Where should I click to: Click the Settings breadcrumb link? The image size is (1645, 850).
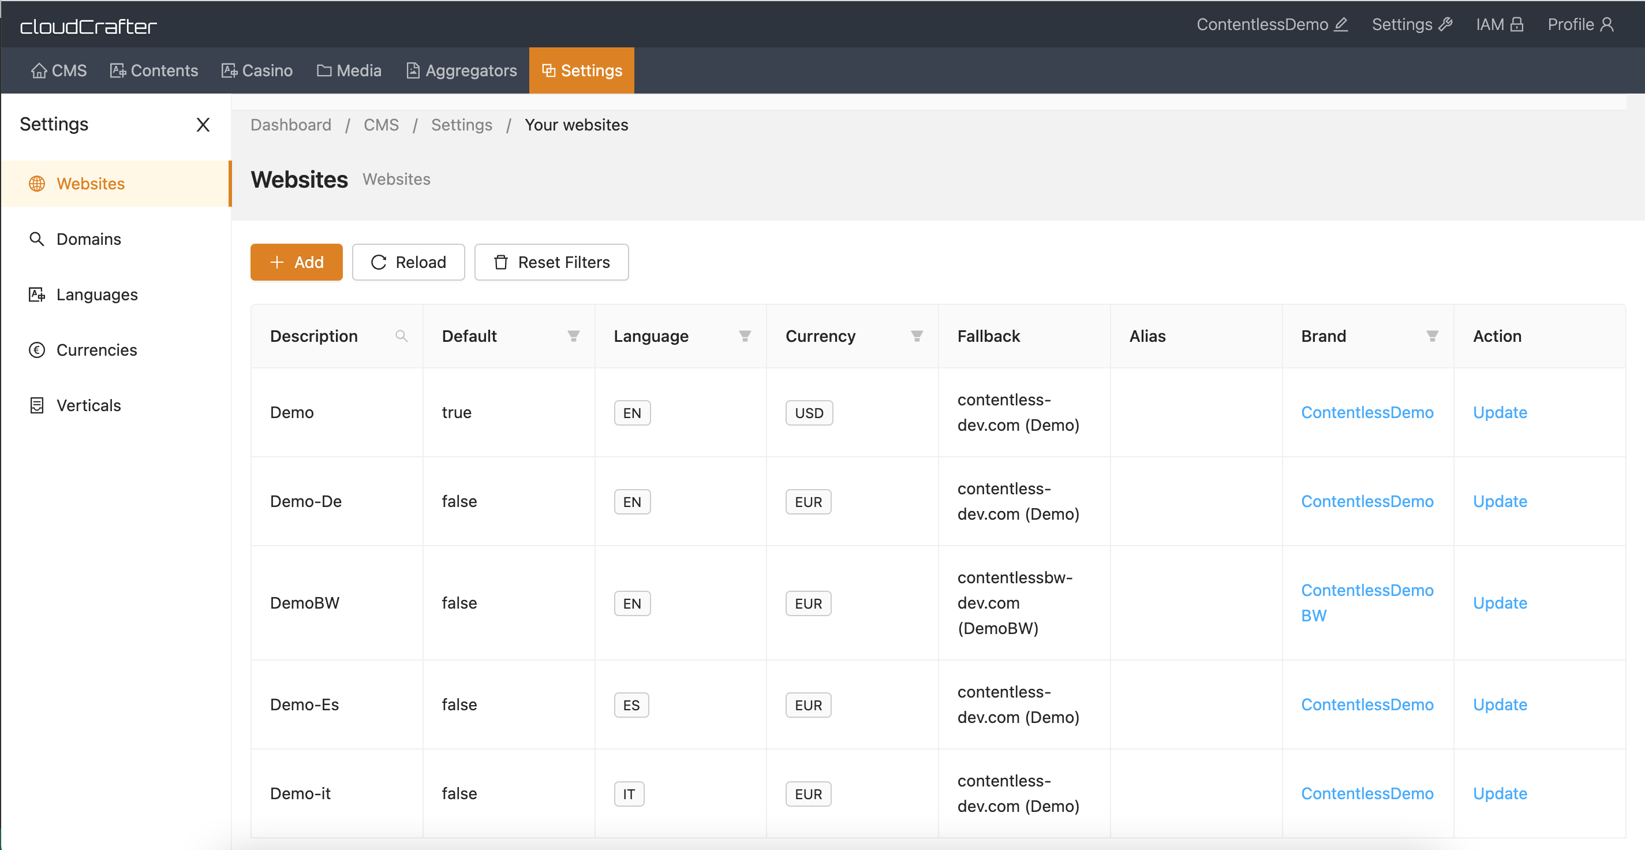click(462, 125)
